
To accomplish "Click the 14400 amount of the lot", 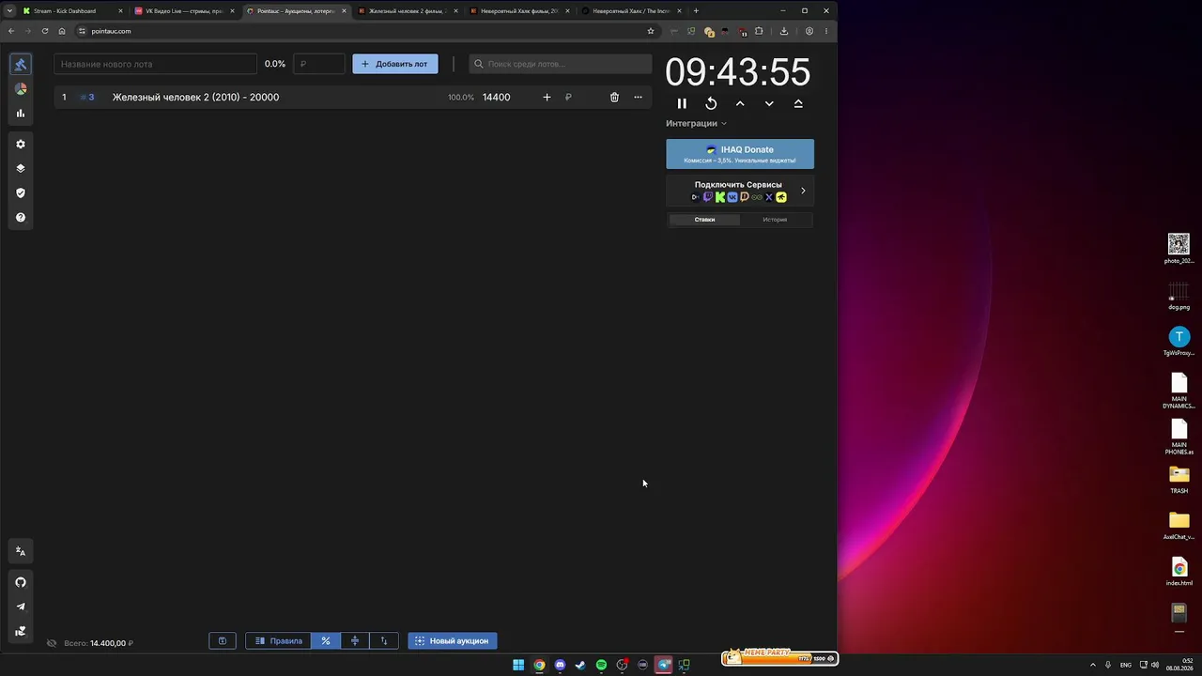I will point(497,98).
